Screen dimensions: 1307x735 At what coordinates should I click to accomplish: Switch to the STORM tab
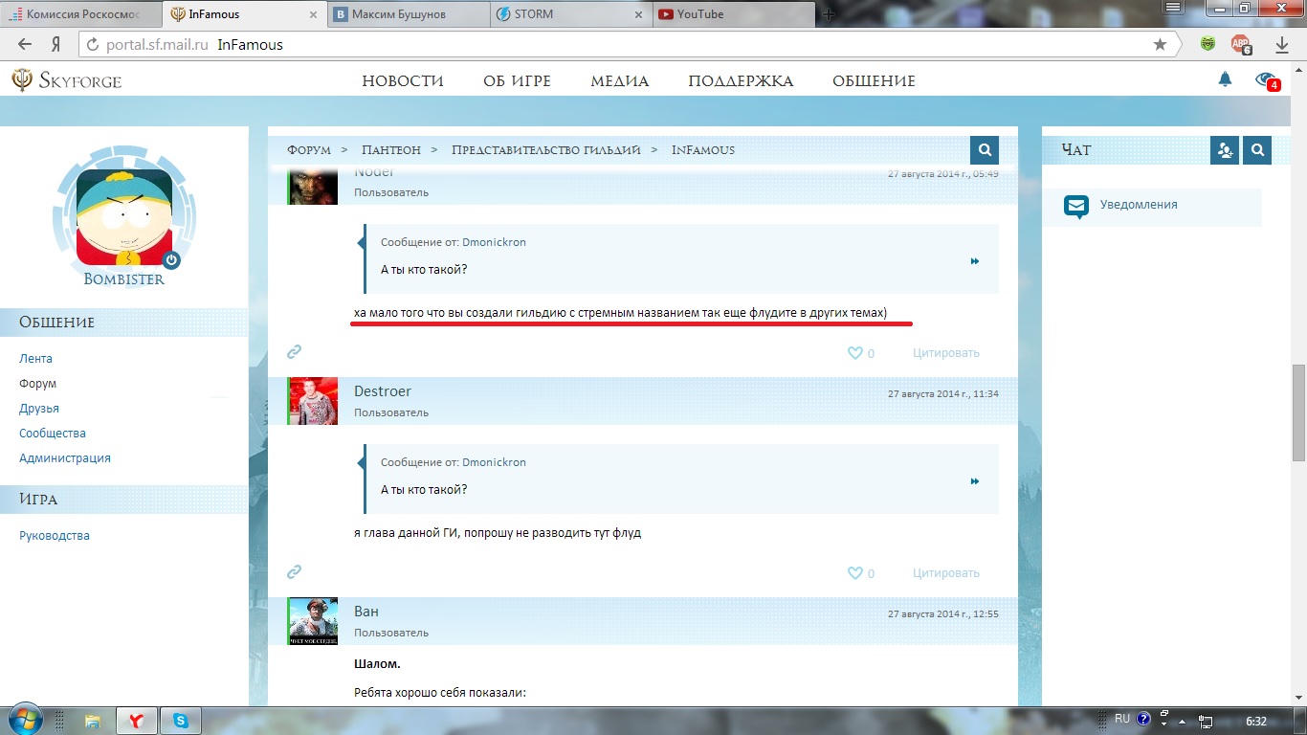(x=573, y=14)
